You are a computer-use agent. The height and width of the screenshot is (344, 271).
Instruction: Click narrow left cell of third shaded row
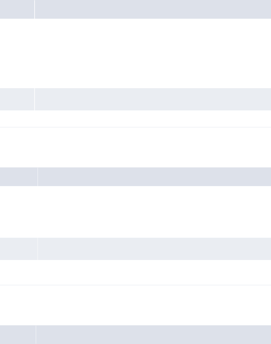pos(19,177)
